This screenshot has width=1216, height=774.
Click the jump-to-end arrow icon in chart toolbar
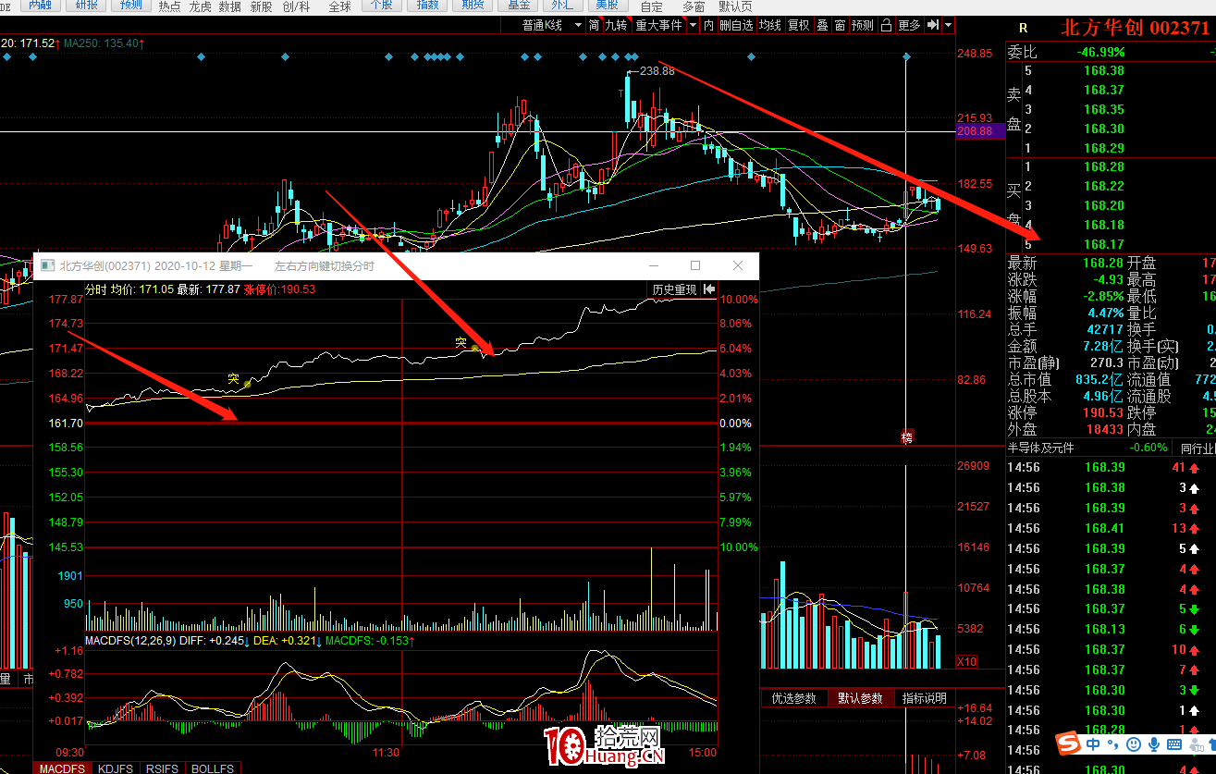click(932, 25)
